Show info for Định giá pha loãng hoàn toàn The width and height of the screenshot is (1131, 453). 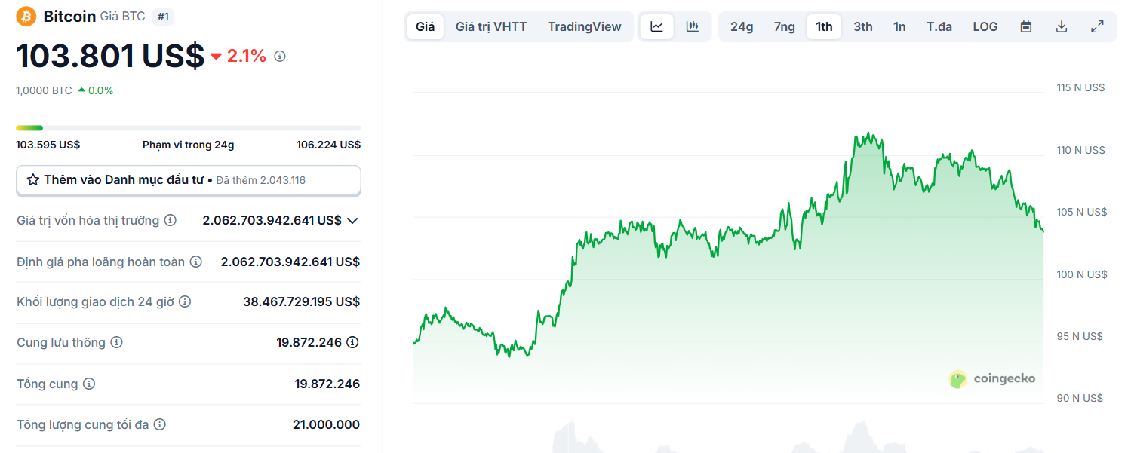pyautogui.click(x=196, y=262)
